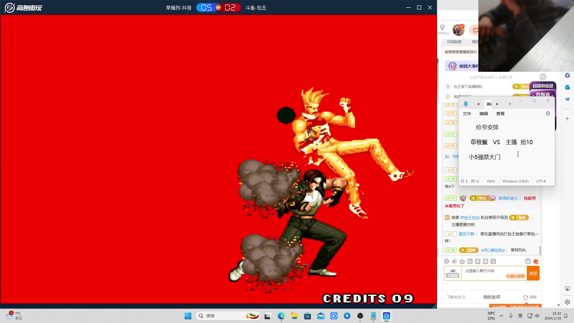
Task: Click the user avatar with 31 badge
Action: coord(458,30)
